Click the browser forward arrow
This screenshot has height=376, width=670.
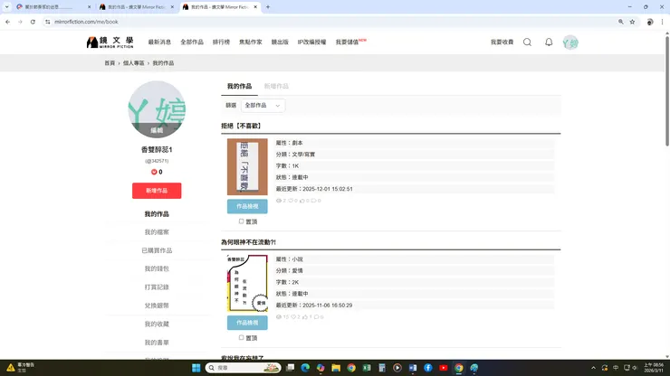click(x=20, y=22)
